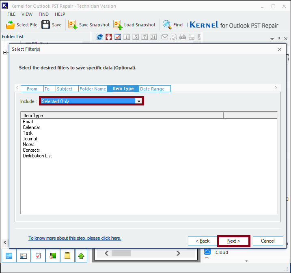Select Notes in item type list
This screenshot has height=273, width=291.
(x=28, y=144)
